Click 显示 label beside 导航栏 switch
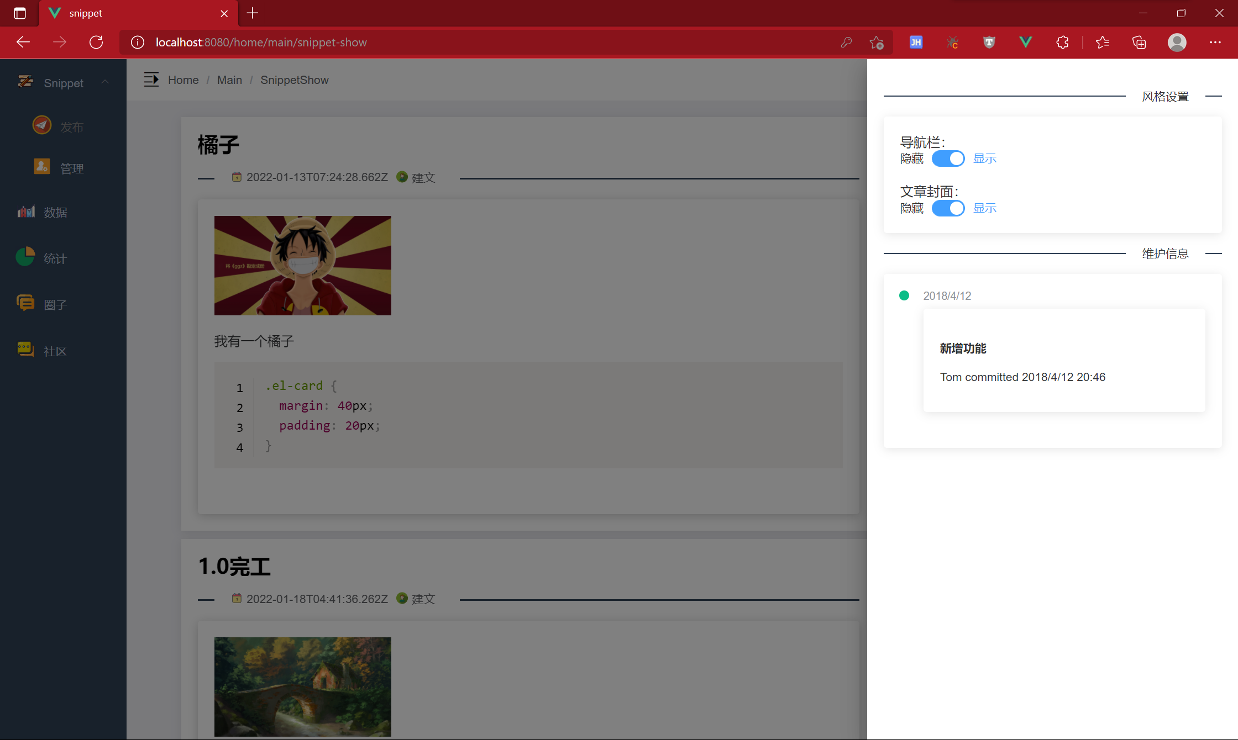 pyautogui.click(x=985, y=158)
